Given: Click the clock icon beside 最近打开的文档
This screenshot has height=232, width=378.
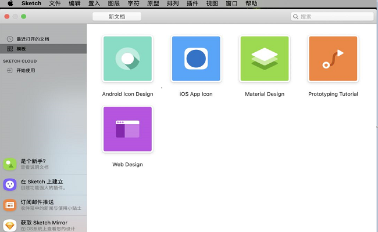Looking at the screenshot, I should (10, 39).
